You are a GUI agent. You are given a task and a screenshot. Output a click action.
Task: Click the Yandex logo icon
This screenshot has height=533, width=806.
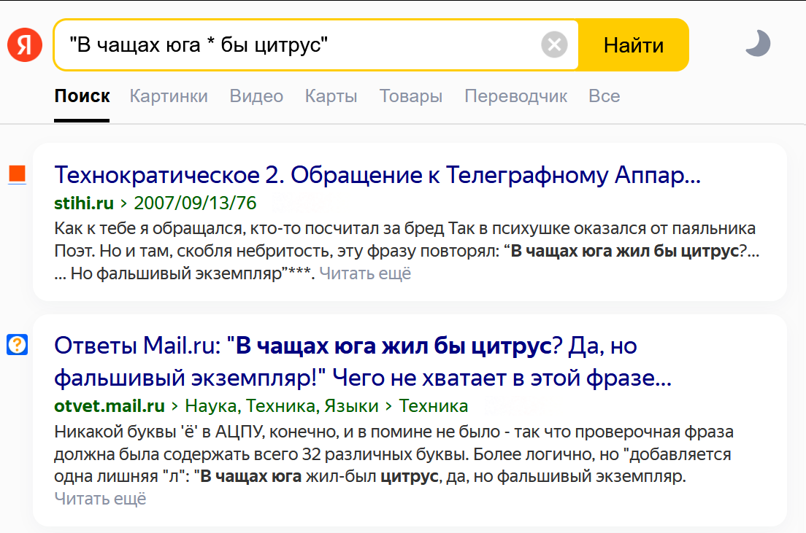tap(26, 45)
